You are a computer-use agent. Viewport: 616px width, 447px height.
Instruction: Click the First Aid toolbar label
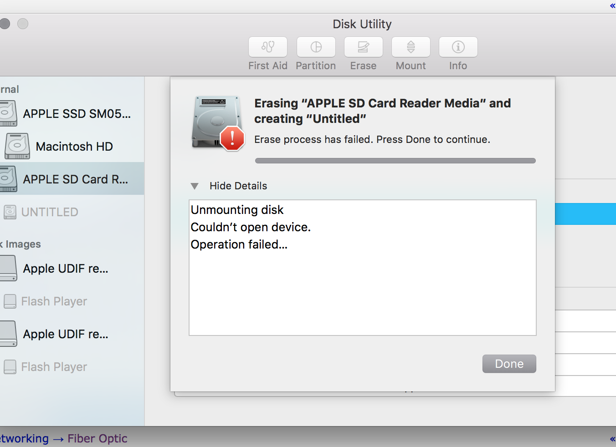(x=268, y=66)
